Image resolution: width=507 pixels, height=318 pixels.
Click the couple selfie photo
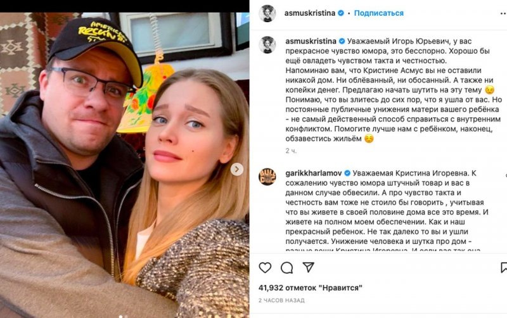coord(124,165)
